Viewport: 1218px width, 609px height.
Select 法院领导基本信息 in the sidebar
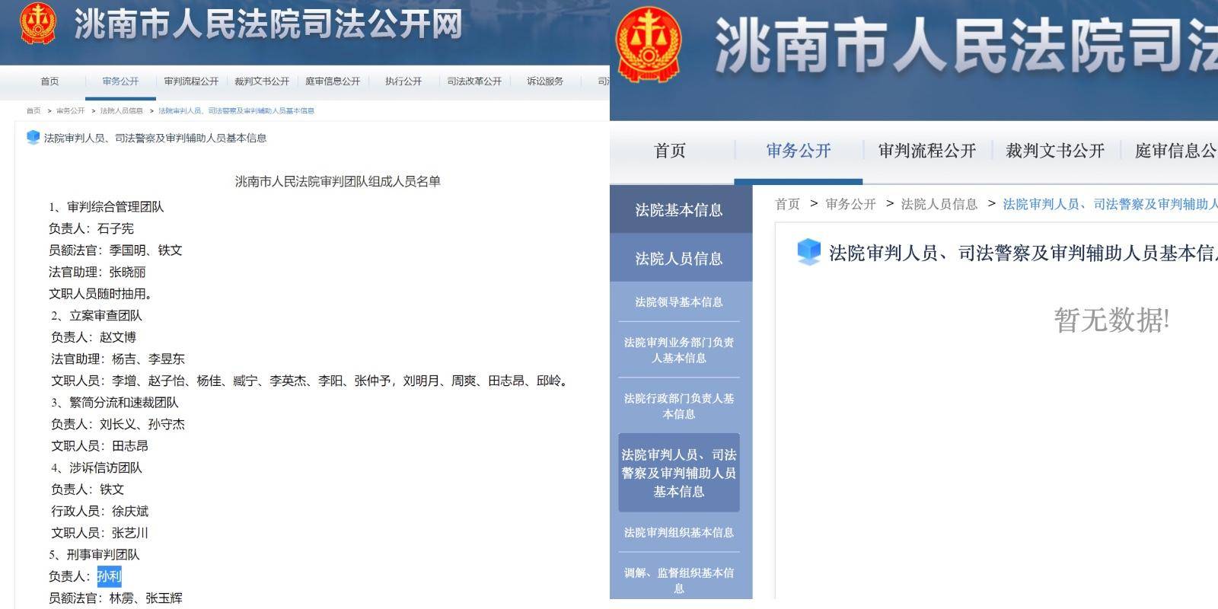(679, 302)
